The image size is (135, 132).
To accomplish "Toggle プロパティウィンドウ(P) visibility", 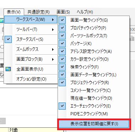I will pos(93,28).
